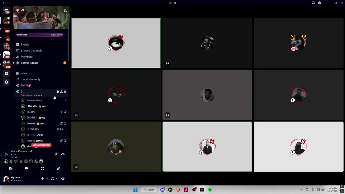The image size is (345, 194).
Task: Open Discord direct messages home icon
Action: click(x=6, y=10)
